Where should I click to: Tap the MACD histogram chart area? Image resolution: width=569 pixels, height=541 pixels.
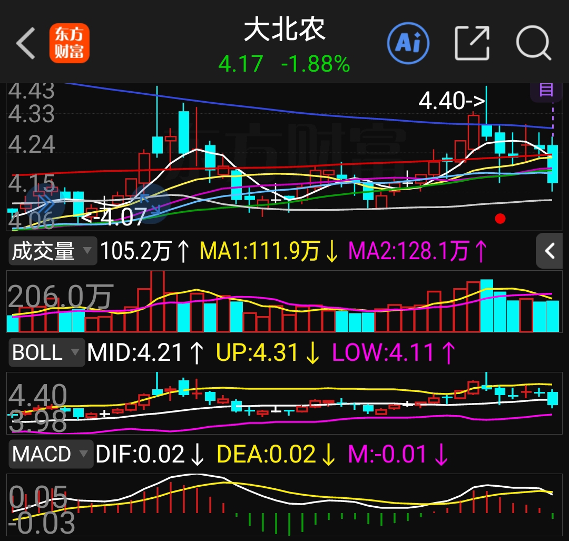click(x=284, y=505)
